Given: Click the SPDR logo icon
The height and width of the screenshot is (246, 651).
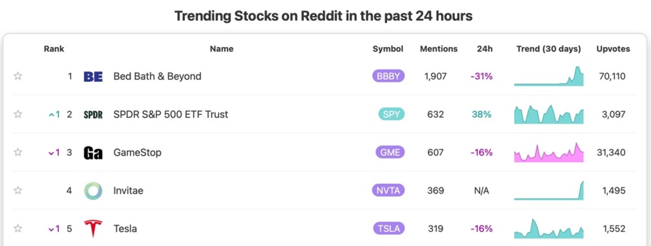Looking at the screenshot, I should [x=93, y=115].
